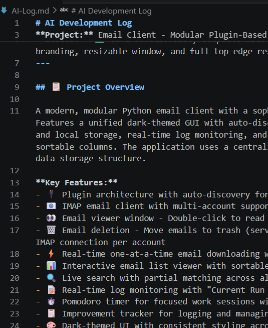Click the text 'data storage structure.'
The width and height of the screenshot is (268, 328).
[x=91, y=159]
